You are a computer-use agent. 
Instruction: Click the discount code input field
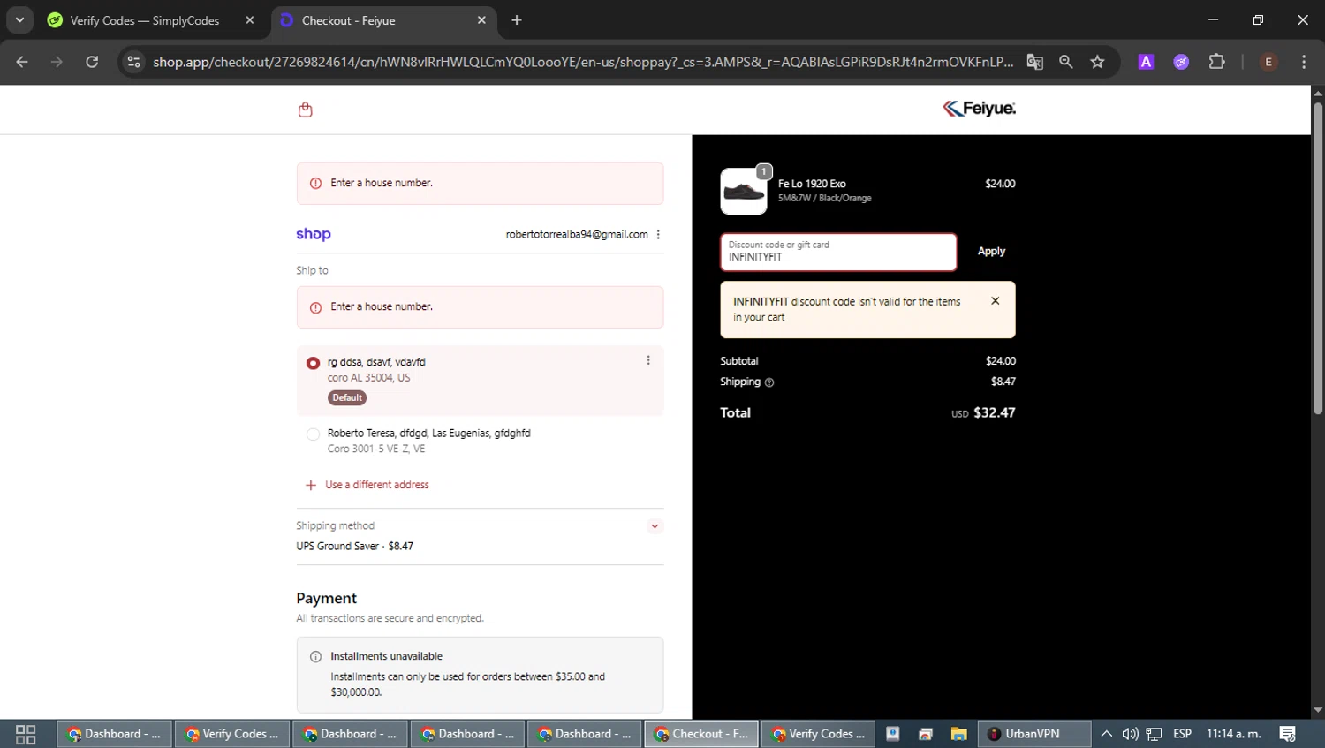(838, 252)
